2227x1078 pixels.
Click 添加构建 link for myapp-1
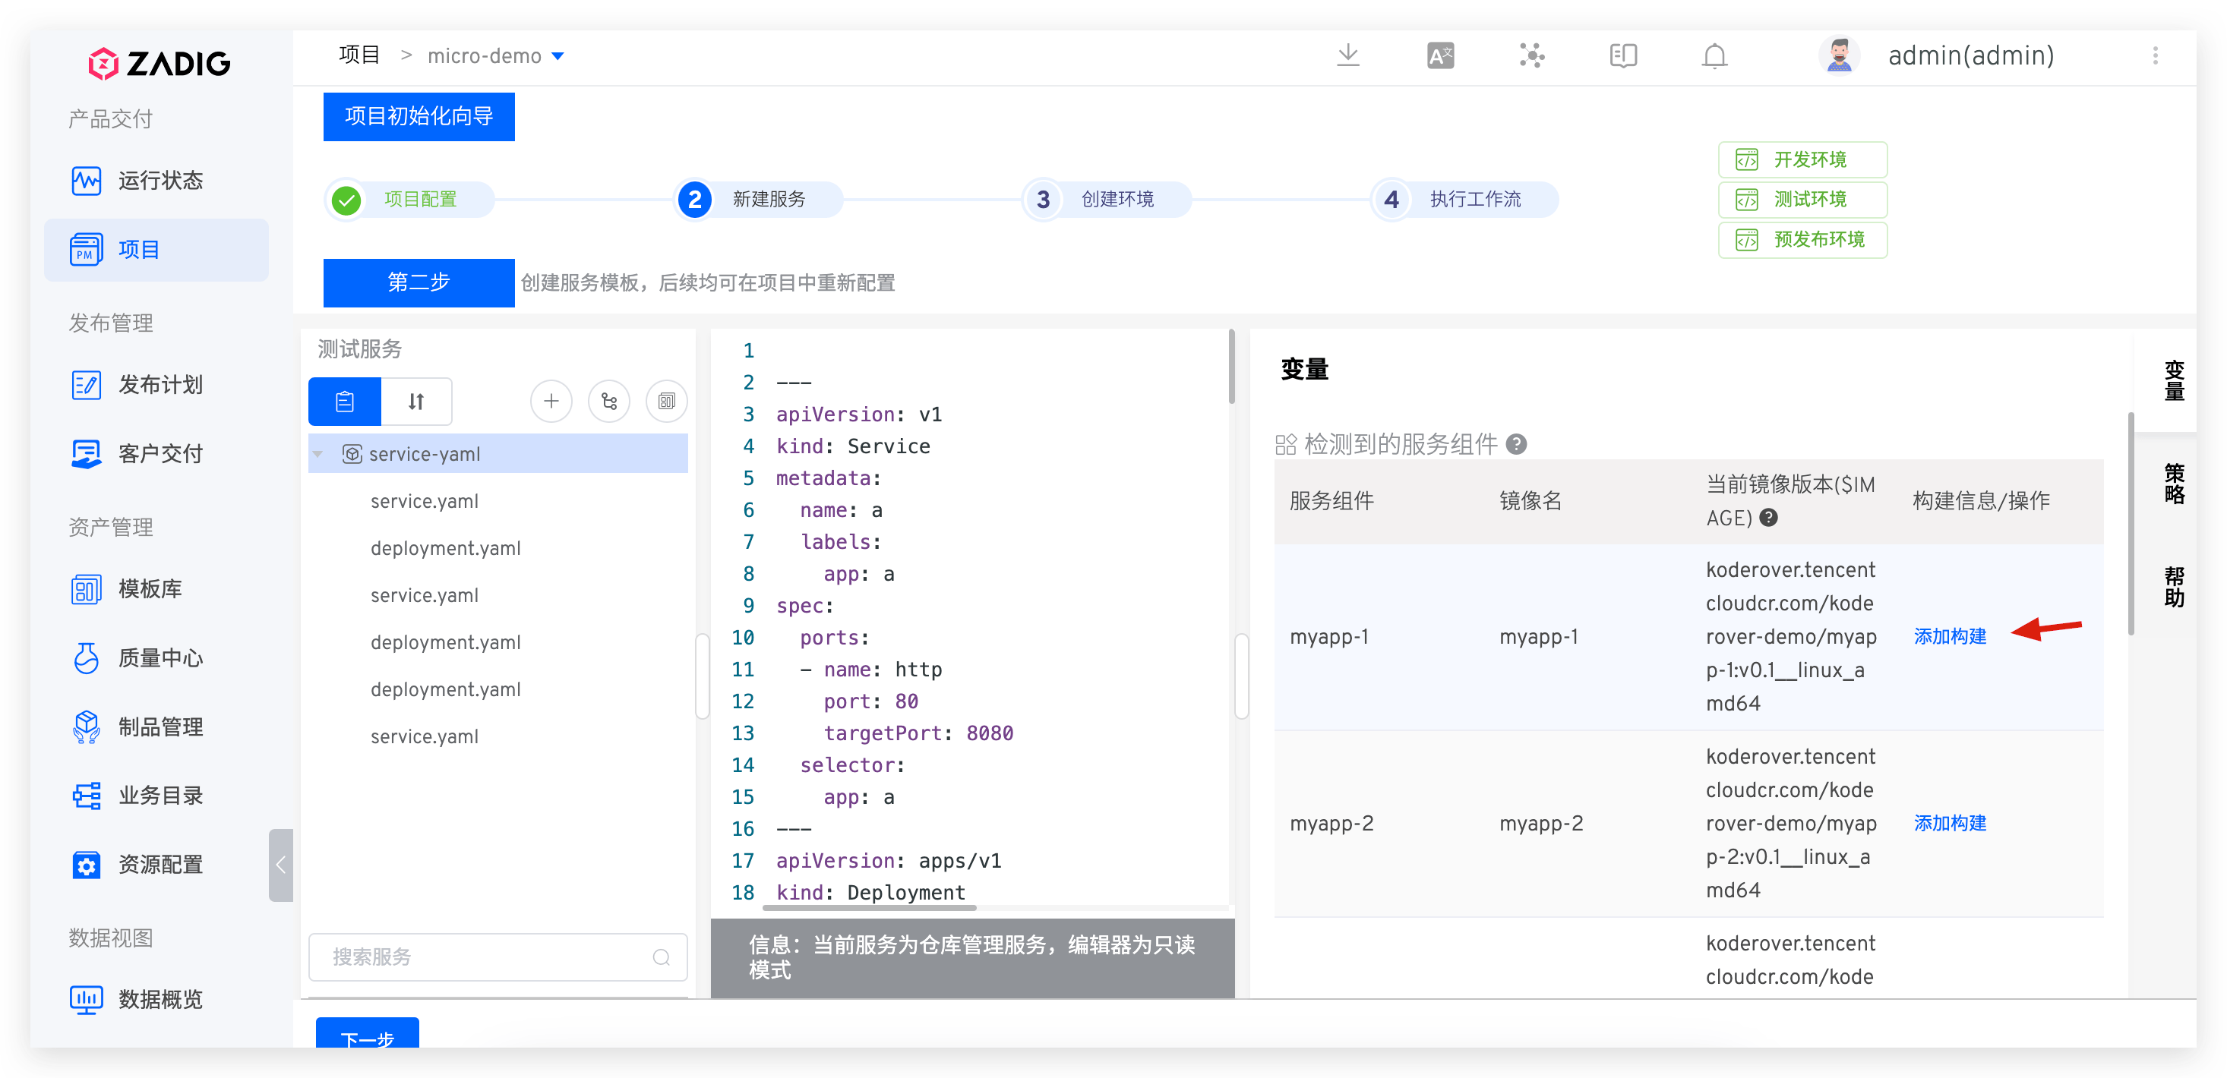[1950, 637]
